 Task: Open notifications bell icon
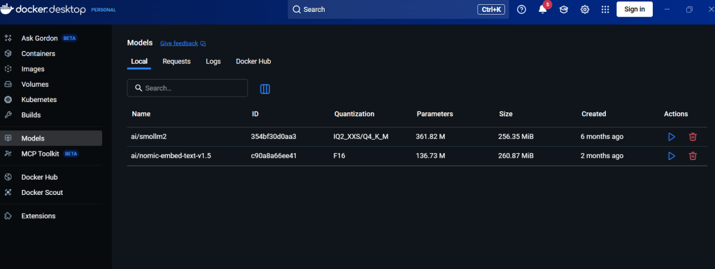(x=543, y=10)
